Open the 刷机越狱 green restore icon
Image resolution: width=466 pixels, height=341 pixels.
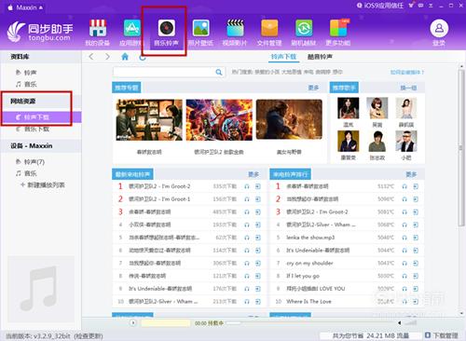pyautogui.click(x=304, y=28)
